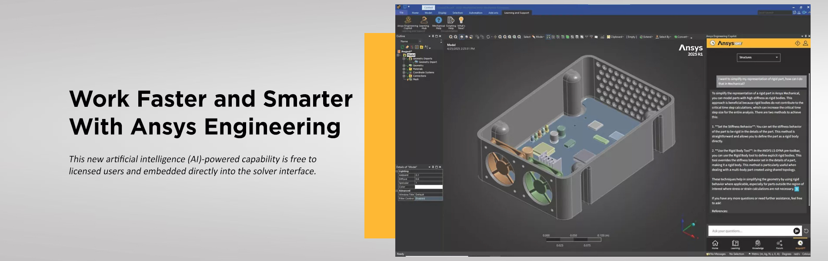Click the coordinate triad in viewport

click(x=690, y=228)
